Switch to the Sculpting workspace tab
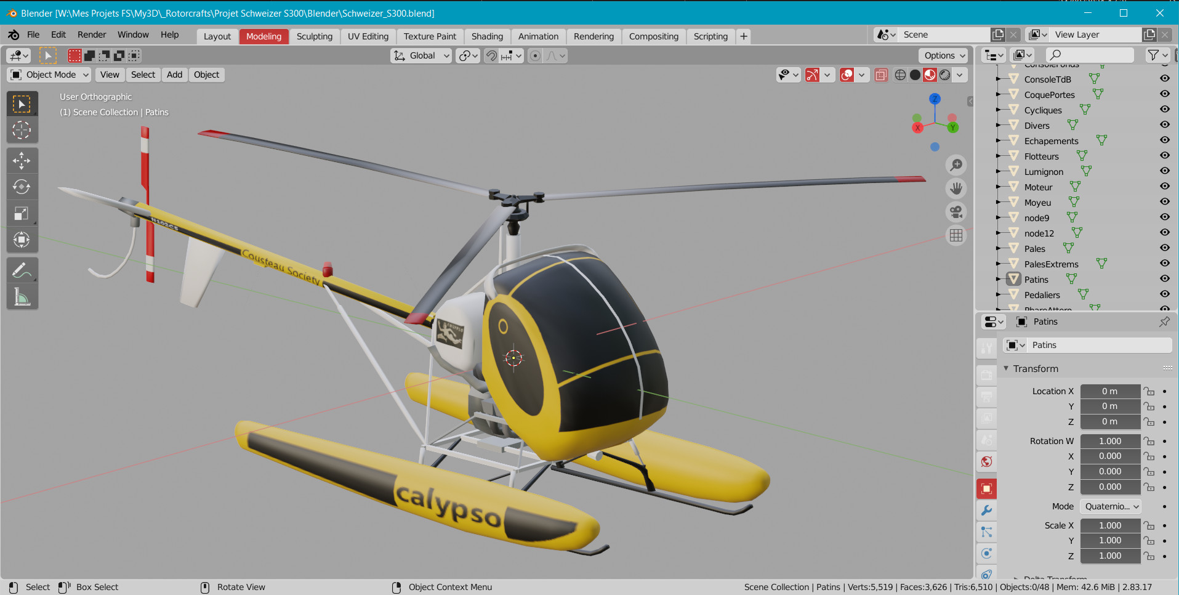Image resolution: width=1179 pixels, height=595 pixels. (x=315, y=36)
